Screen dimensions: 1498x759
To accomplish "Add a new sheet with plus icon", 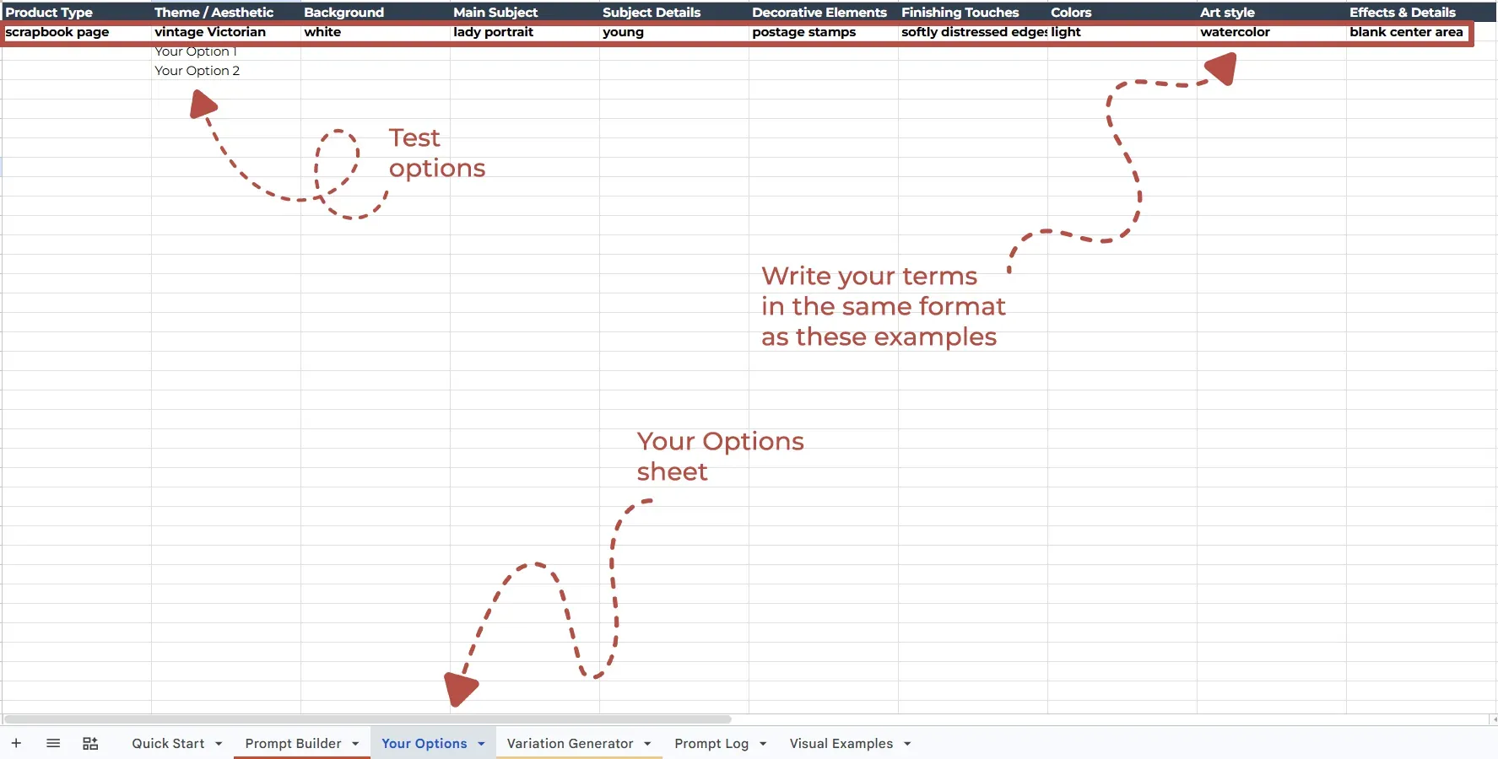I will point(16,743).
